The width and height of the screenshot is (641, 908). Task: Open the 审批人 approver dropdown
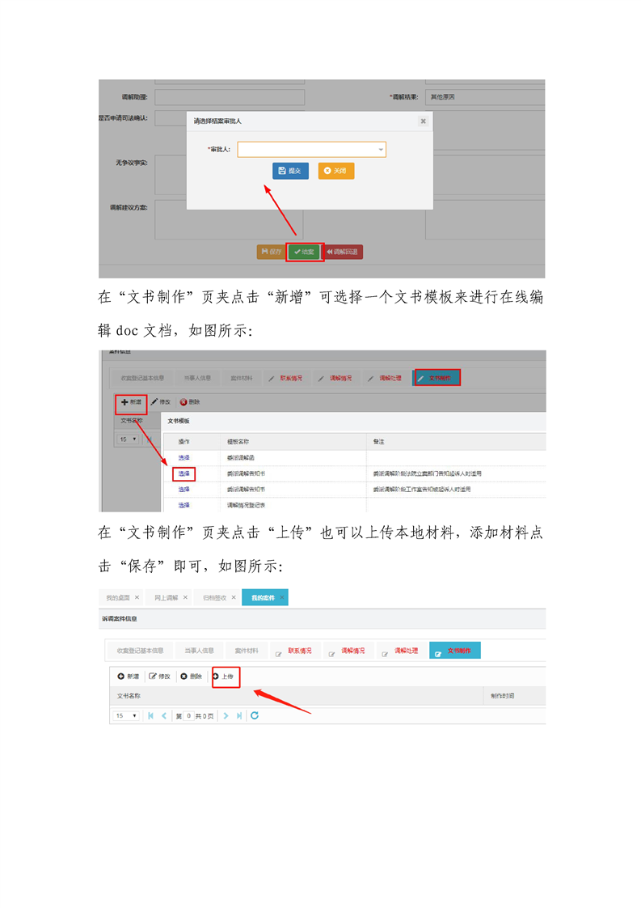tap(311, 150)
